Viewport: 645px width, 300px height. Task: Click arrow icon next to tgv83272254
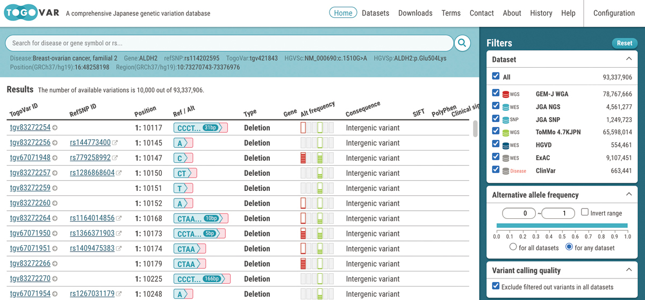click(55, 128)
